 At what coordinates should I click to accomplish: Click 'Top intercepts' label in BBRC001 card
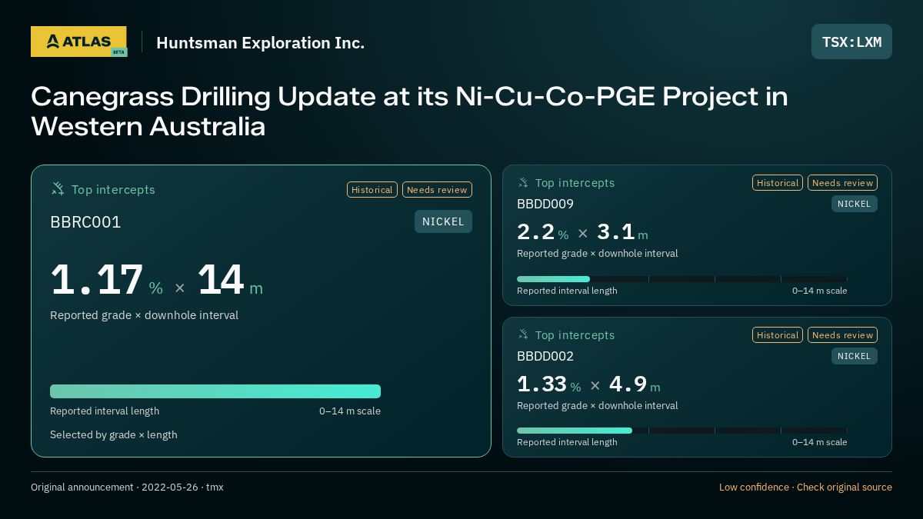113,190
